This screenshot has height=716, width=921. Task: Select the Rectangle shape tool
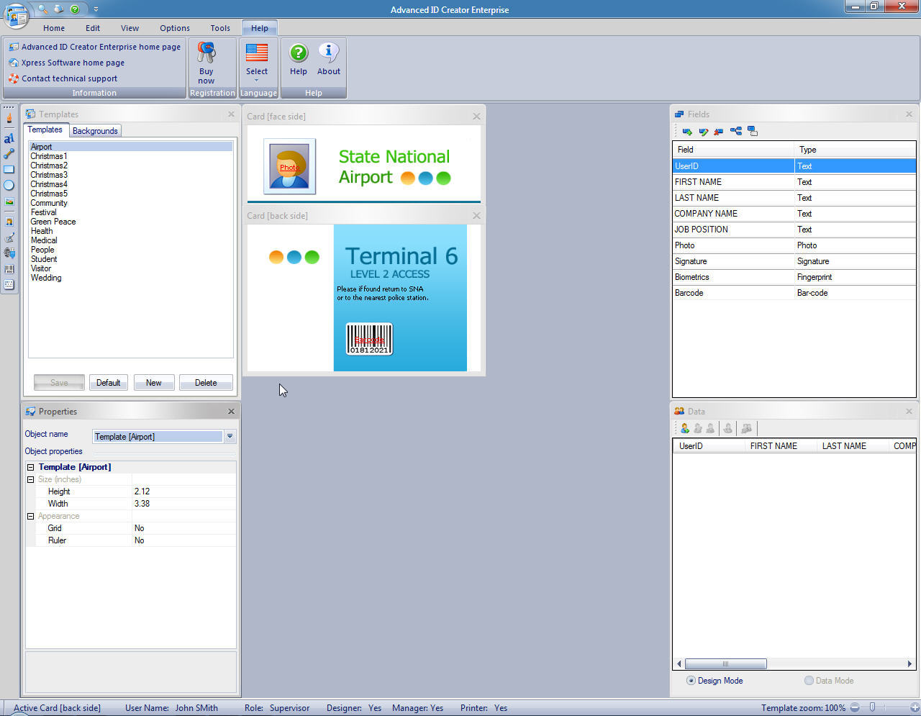[9, 170]
